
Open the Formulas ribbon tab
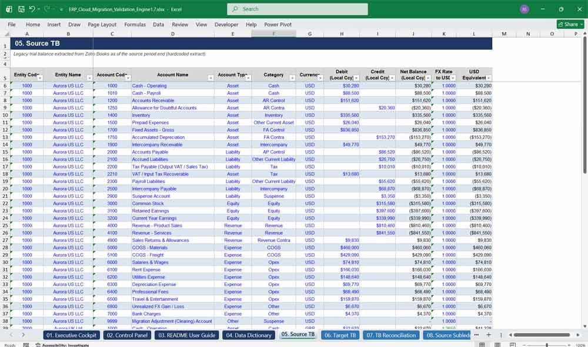pos(135,24)
